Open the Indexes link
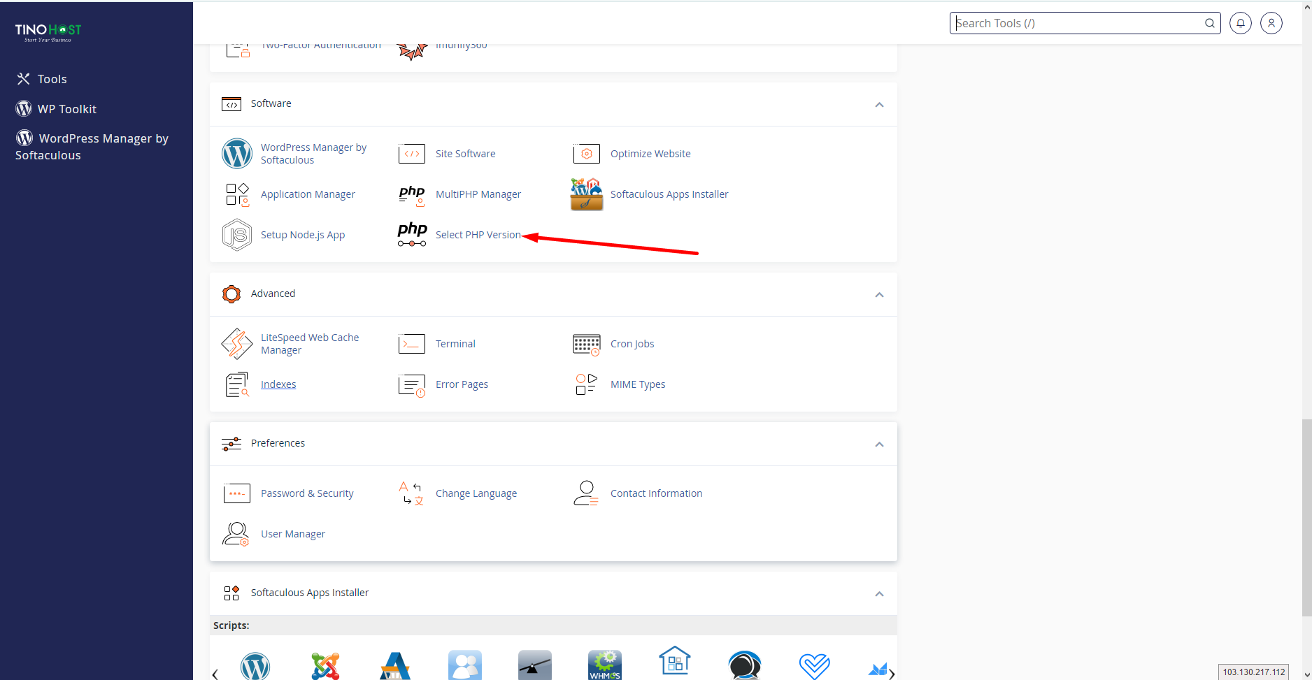Image resolution: width=1312 pixels, height=680 pixels. point(278,384)
